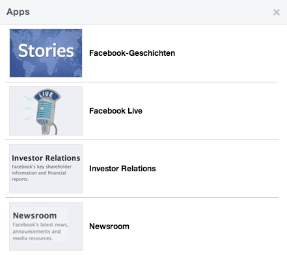Select the Newsroom label beside its thumbnail
Screen dimensions: 287x255
pyautogui.click(x=109, y=226)
